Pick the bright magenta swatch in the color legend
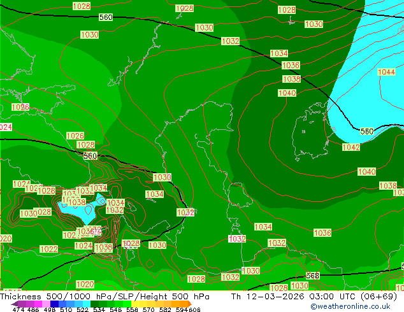 (x=38, y=304)
